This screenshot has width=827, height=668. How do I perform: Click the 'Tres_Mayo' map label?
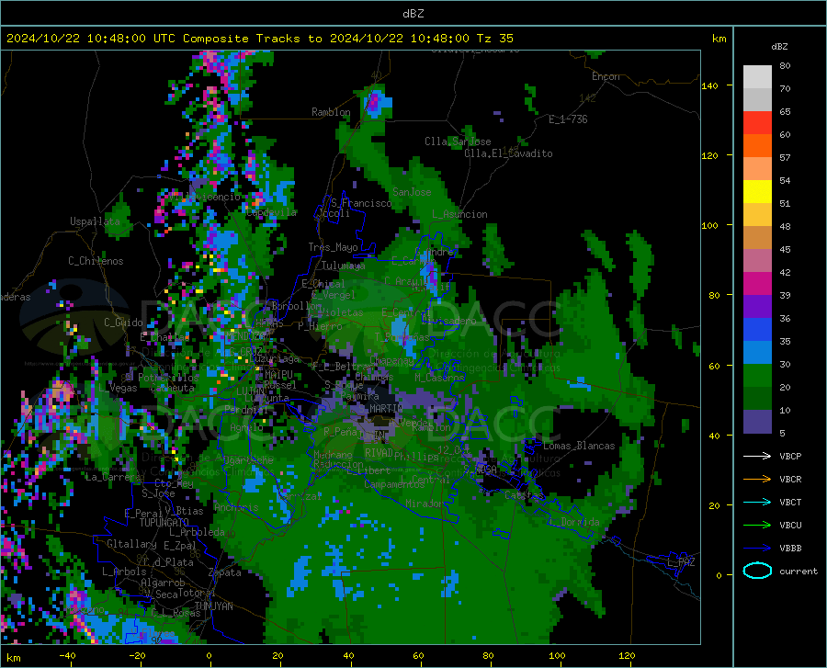(333, 247)
